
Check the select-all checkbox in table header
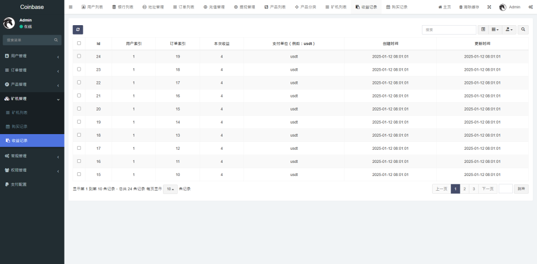click(79, 43)
